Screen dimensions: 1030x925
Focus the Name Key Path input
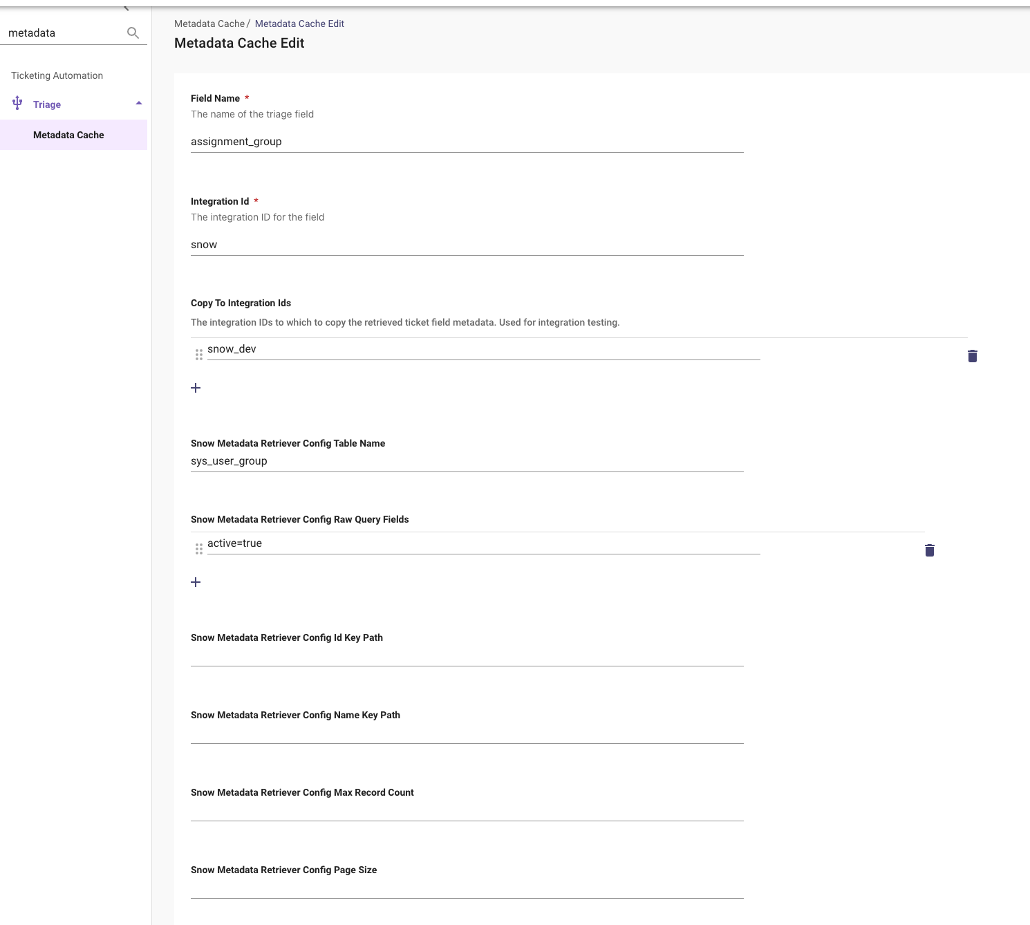coord(467,734)
